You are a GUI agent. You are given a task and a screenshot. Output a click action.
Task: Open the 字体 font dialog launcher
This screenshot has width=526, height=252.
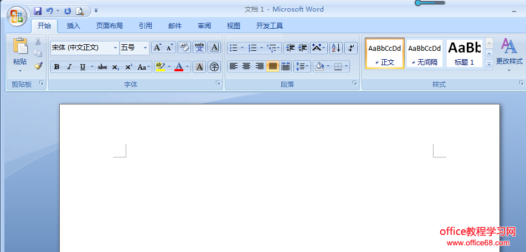point(218,83)
